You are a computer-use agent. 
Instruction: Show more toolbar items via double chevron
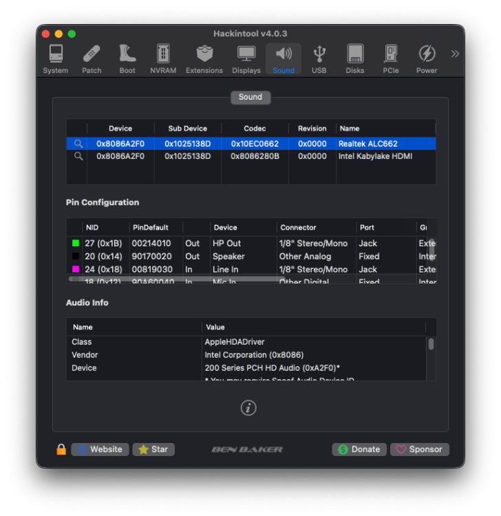tap(455, 54)
